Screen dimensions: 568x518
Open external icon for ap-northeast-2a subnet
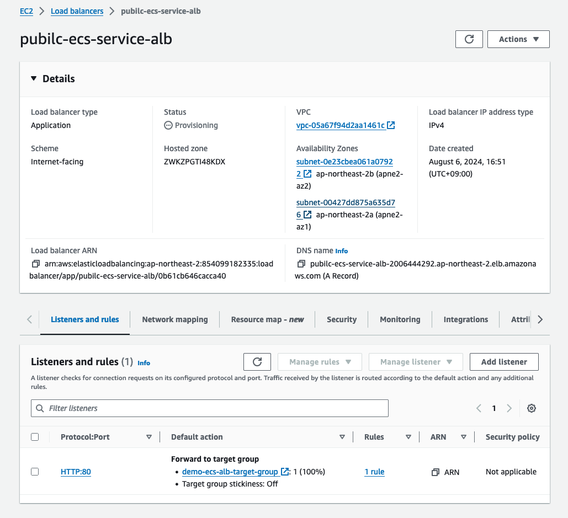[x=307, y=215]
